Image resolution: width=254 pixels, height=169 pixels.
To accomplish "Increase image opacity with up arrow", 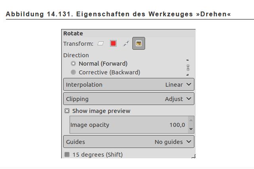I will 191,120.
